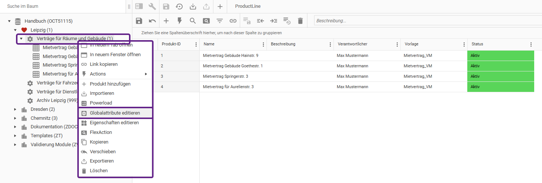Click the lightning bolt actions icon in toolbar

(x=179, y=21)
